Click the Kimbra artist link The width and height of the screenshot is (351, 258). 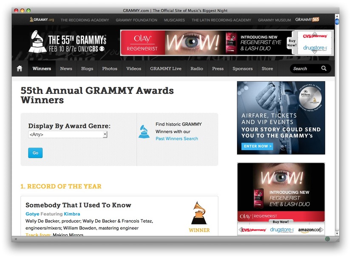click(x=72, y=214)
